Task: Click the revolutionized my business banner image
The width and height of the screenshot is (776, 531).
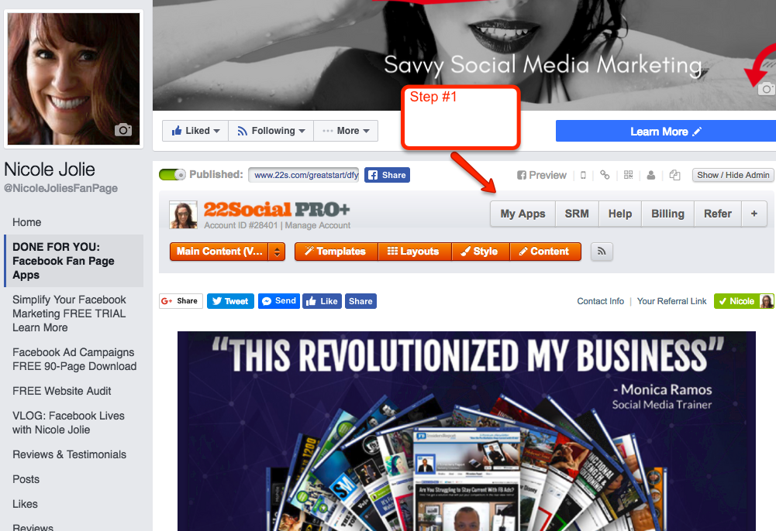Action: (x=466, y=430)
